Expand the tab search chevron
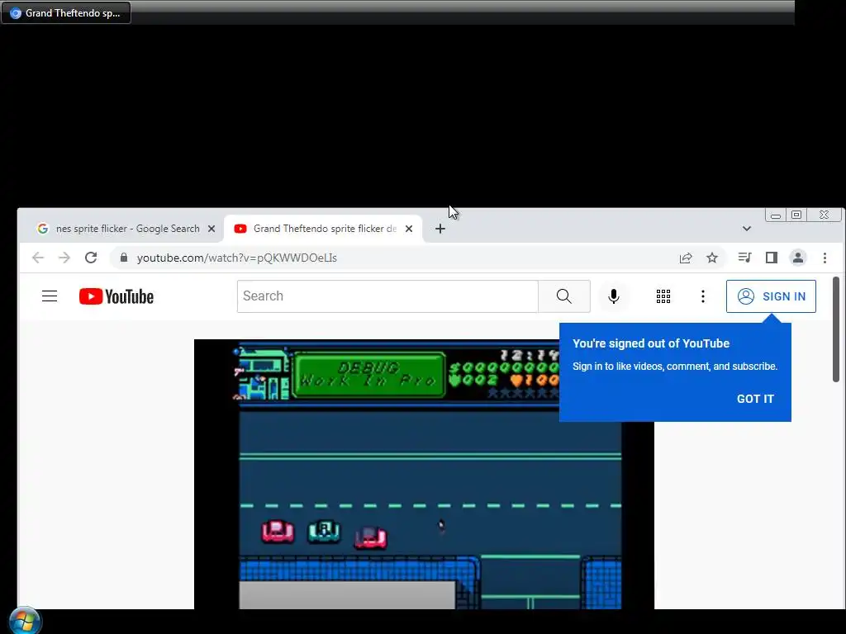This screenshot has height=634, width=846. click(x=747, y=229)
